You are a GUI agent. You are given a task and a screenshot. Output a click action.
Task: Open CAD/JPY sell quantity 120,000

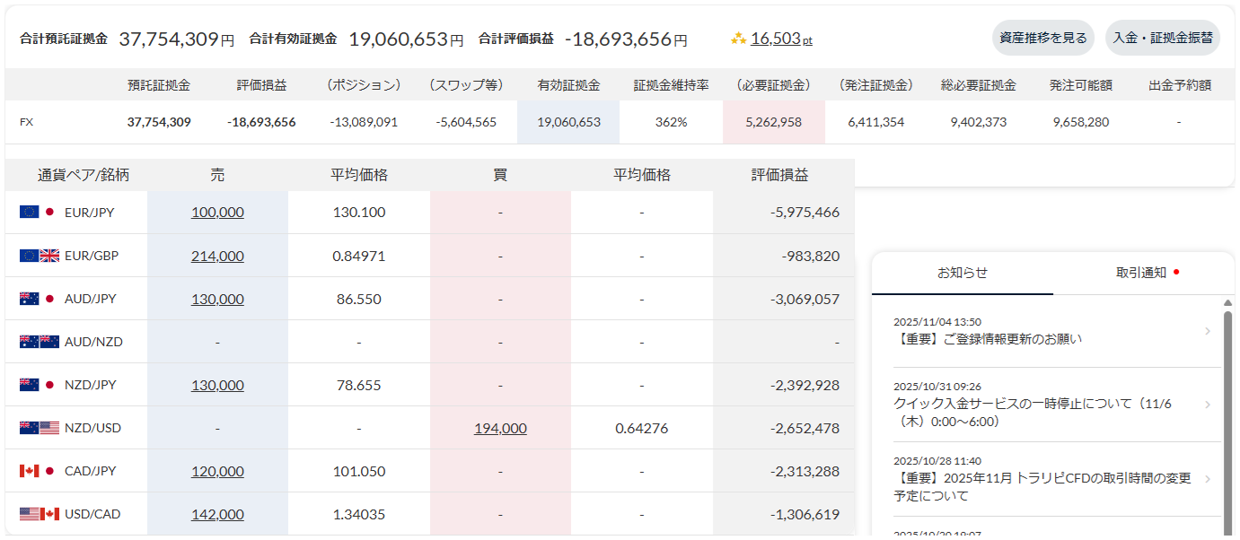click(x=217, y=471)
